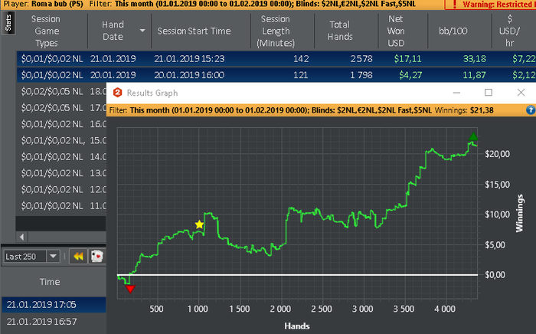
Task: Maximize the Results Graph window
Action: pos(489,93)
